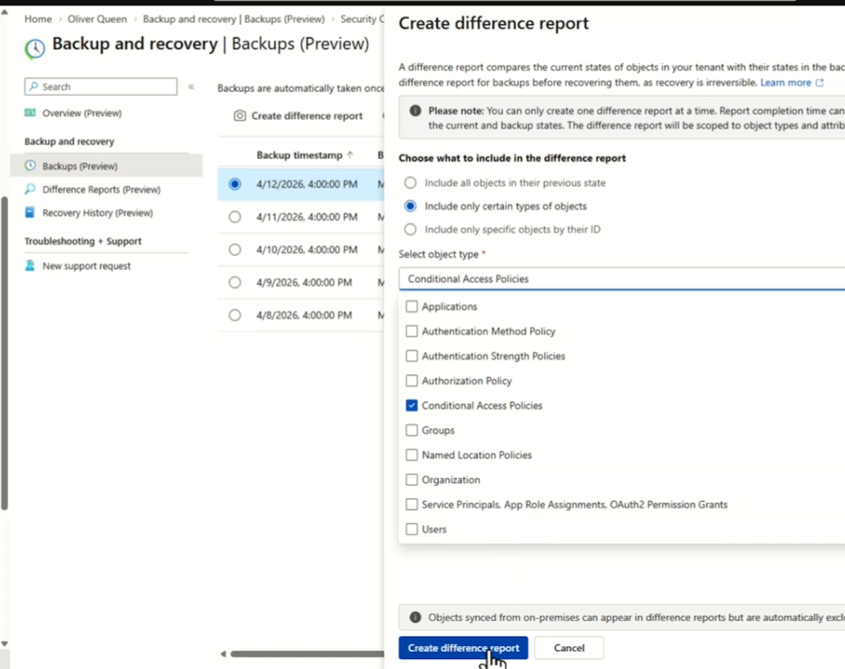Choose Include only specific objects by their ID
Screen dimensions: 845x669
(x=411, y=229)
